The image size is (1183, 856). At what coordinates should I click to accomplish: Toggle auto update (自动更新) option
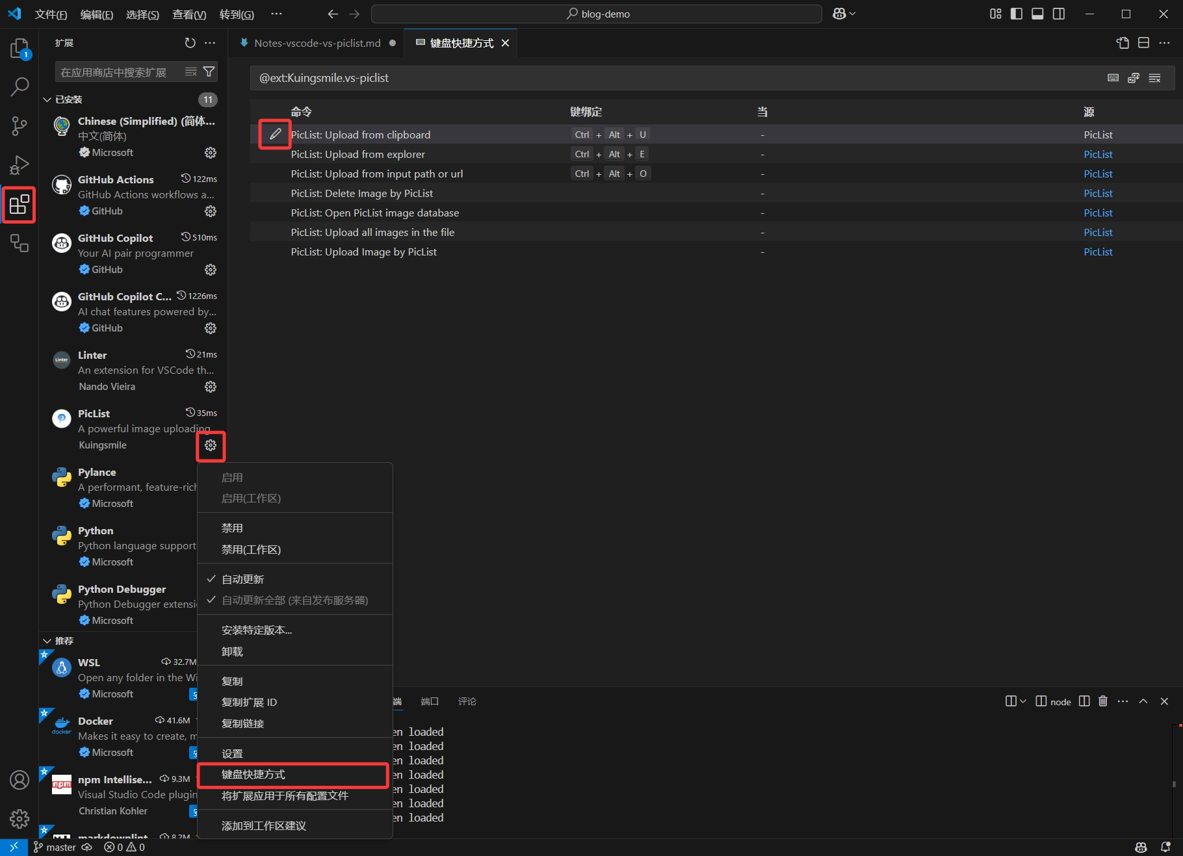(x=295, y=579)
